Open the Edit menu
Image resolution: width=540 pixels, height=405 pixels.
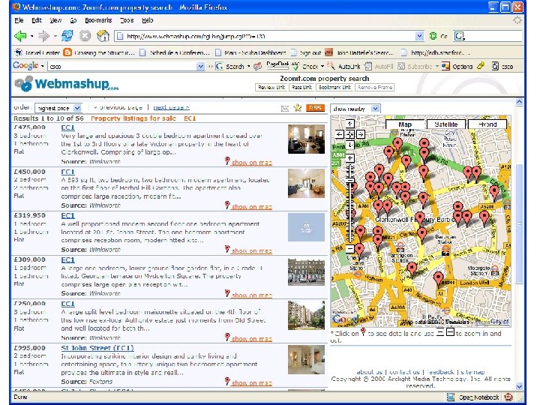tap(37, 20)
